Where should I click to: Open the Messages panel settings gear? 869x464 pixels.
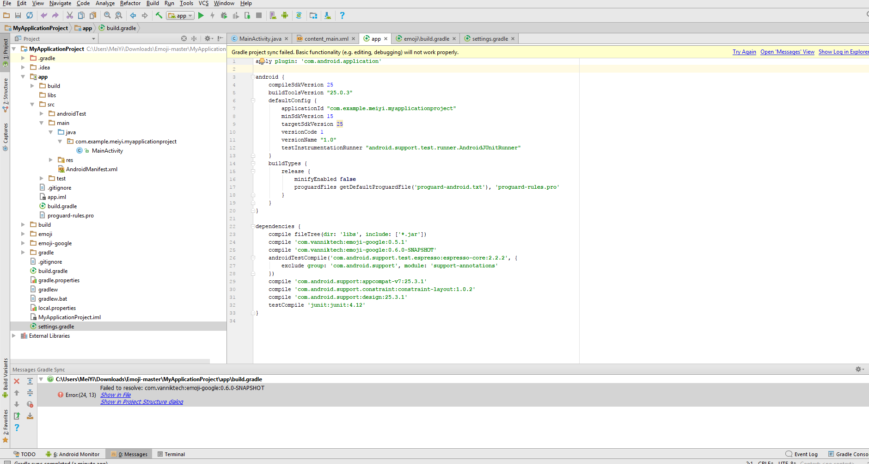tap(859, 369)
